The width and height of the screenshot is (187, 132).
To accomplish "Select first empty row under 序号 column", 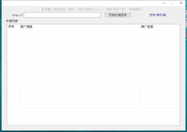I will 13,31.
